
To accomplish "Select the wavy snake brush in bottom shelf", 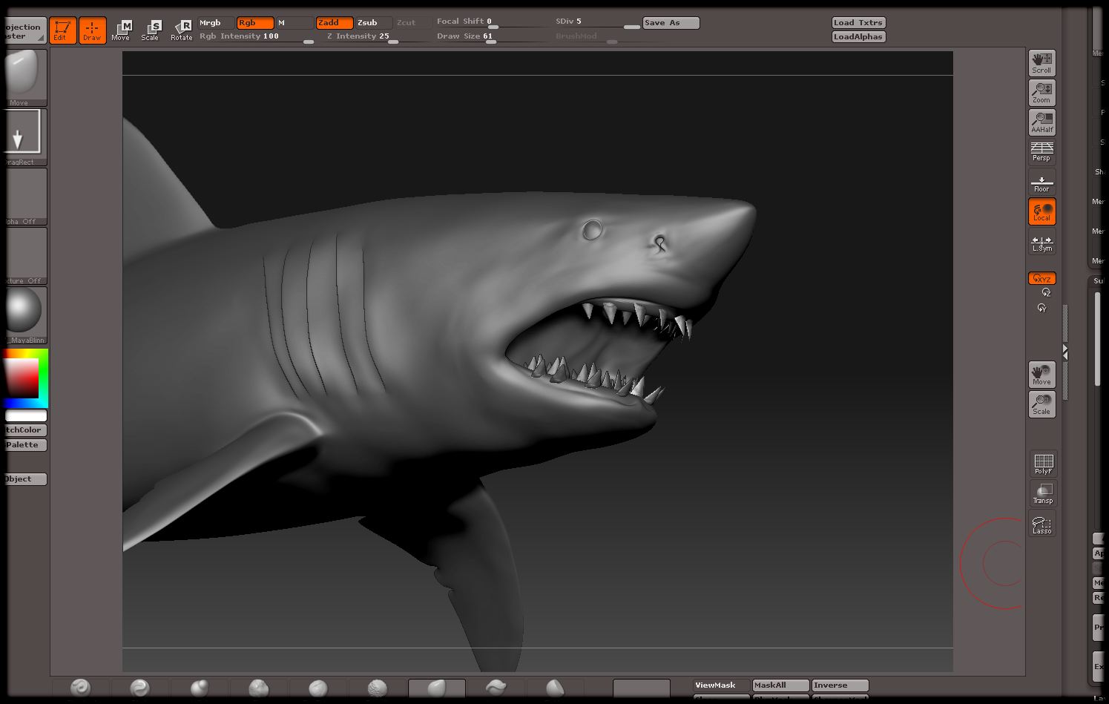I will [496, 688].
